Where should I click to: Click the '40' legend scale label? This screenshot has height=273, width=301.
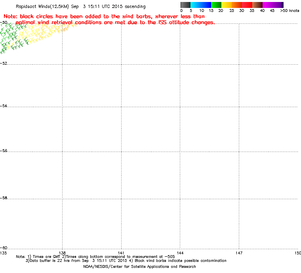262,11
